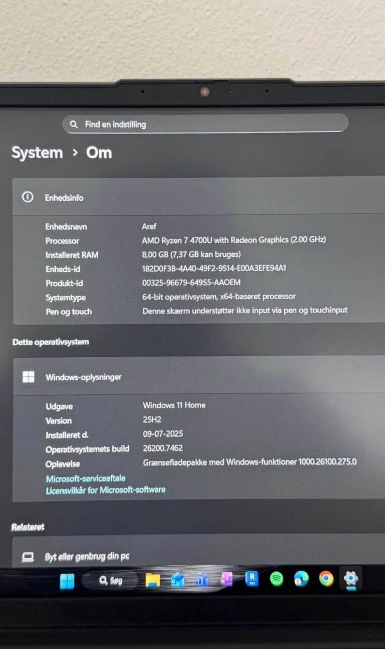Image resolution: width=385 pixels, height=649 pixels.
Task: Click the magnifier icon in the settings search box
Action: pos(74,124)
